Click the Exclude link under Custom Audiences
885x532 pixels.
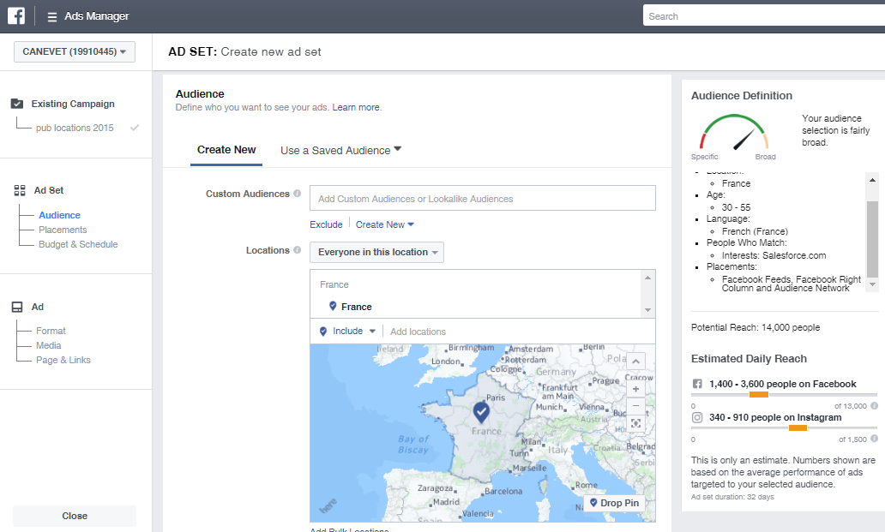[326, 224]
